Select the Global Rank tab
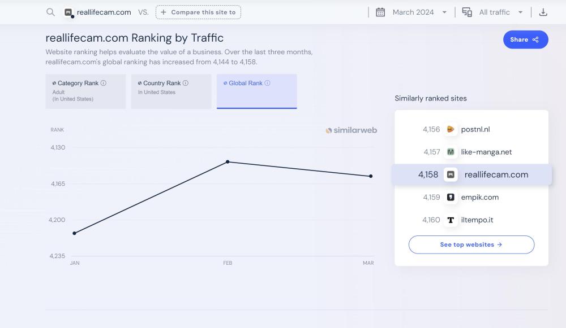 256,91
